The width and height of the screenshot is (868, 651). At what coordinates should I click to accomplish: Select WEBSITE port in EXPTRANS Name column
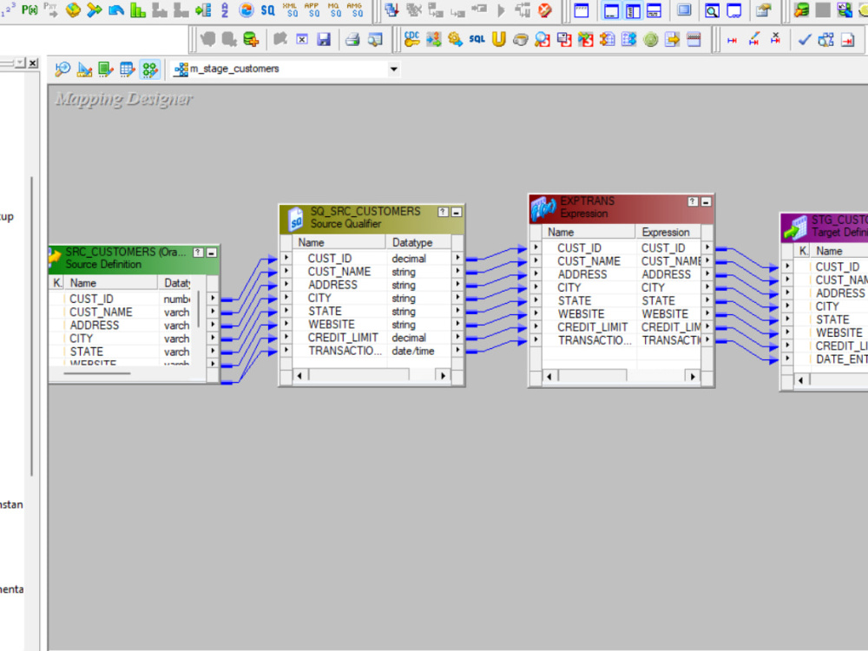pos(581,314)
